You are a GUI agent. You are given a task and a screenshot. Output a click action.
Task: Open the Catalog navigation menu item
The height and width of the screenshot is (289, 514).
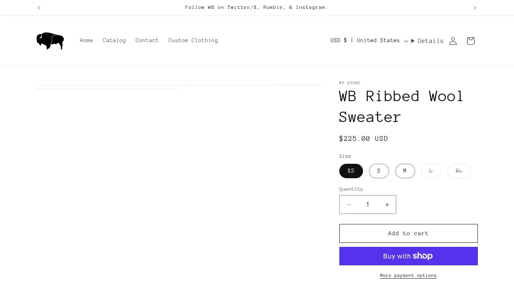click(x=114, y=40)
